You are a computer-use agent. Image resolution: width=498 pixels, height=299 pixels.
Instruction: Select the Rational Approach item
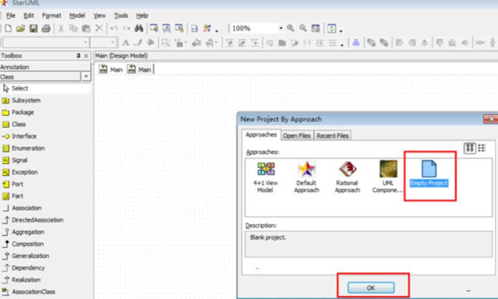tap(348, 177)
